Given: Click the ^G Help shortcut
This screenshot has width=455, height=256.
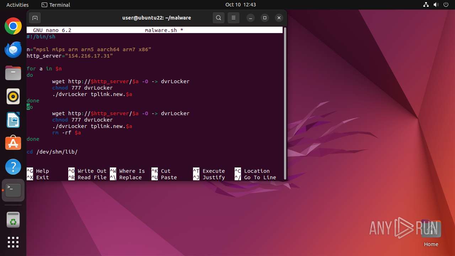Looking at the screenshot, I should click(38, 171).
